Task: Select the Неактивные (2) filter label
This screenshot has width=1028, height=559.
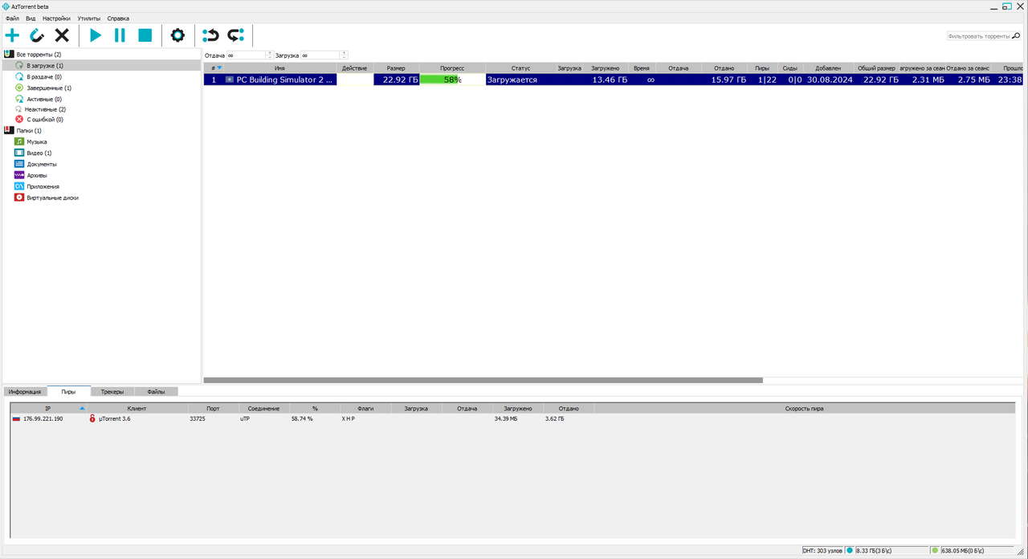Action: point(46,109)
